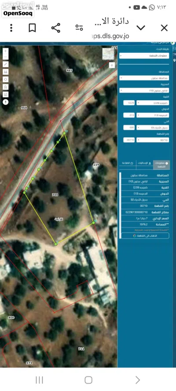Open browser page settings sliders icon
Viewport: 176px width, 391px height.
click(x=79, y=28)
